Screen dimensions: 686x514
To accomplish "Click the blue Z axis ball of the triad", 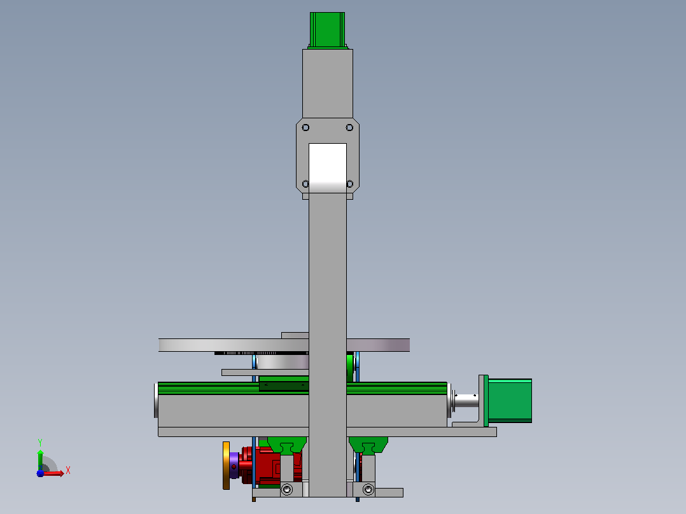I will tap(40, 473).
